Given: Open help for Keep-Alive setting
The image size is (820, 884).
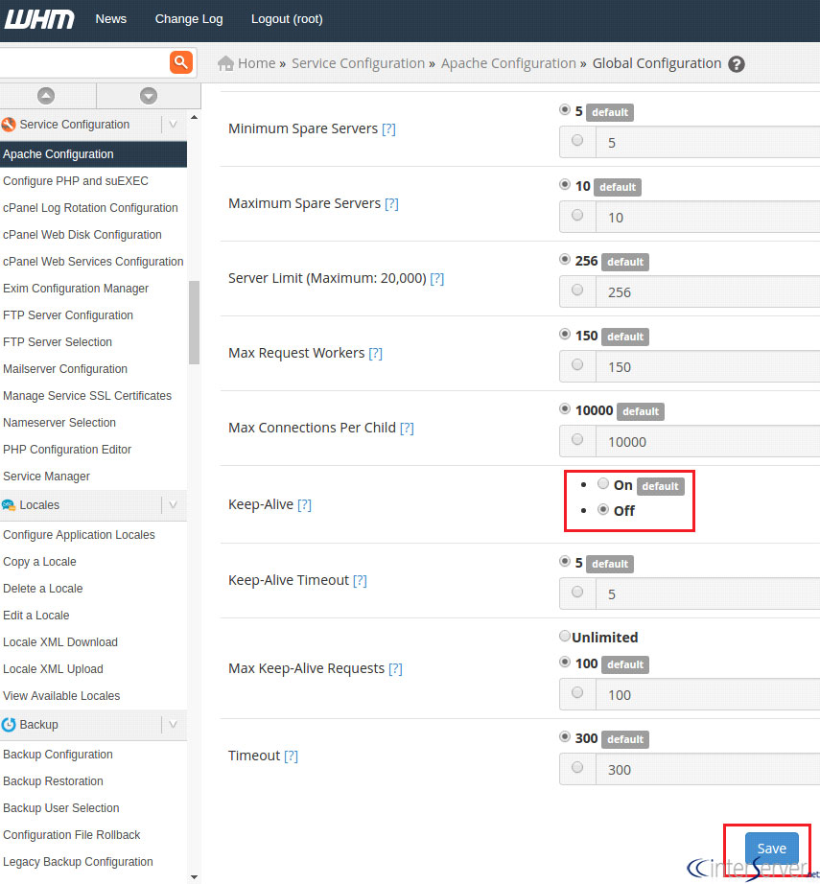Looking at the screenshot, I should (x=305, y=504).
